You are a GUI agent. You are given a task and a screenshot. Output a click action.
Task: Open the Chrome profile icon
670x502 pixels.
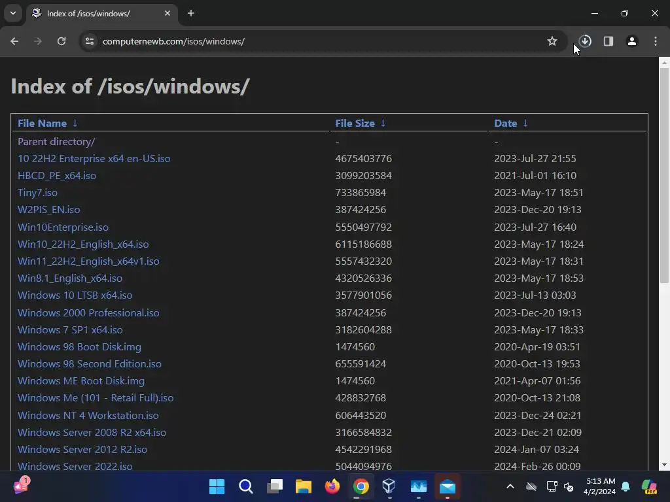click(632, 41)
